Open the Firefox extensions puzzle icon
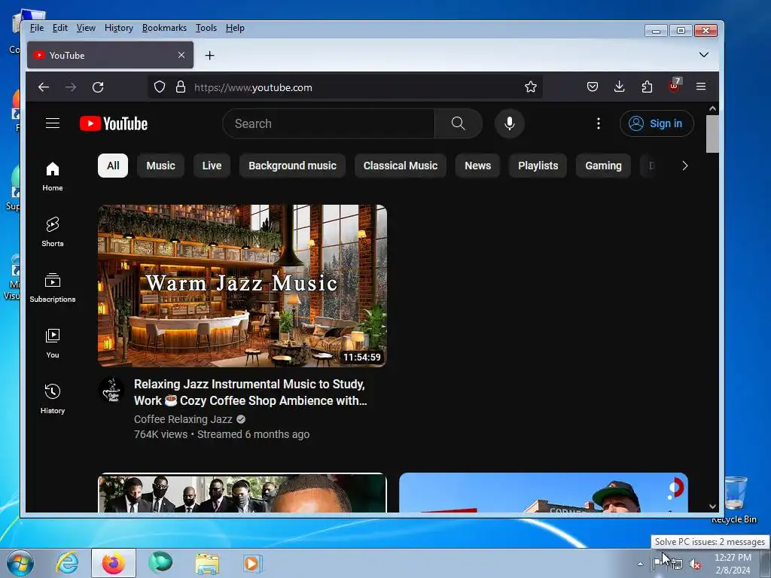 [x=647, y=87]
